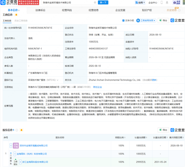This screenshot has height=167, width=185.
Task: Open the 经营信息 tab
Action: [x=94, y=10]
